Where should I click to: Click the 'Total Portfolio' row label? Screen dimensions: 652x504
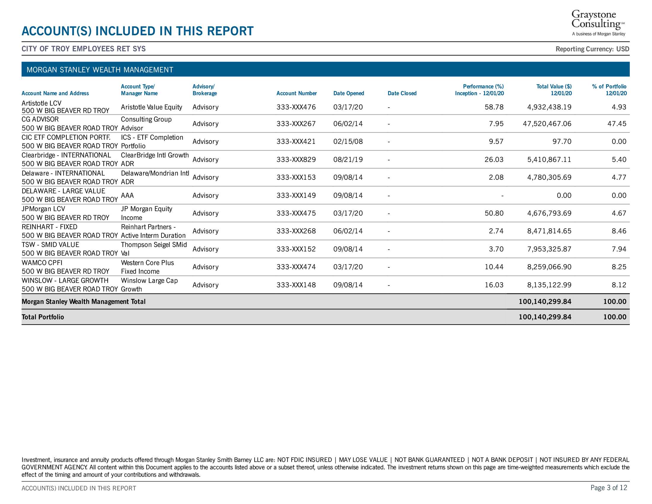coord(43,317)
